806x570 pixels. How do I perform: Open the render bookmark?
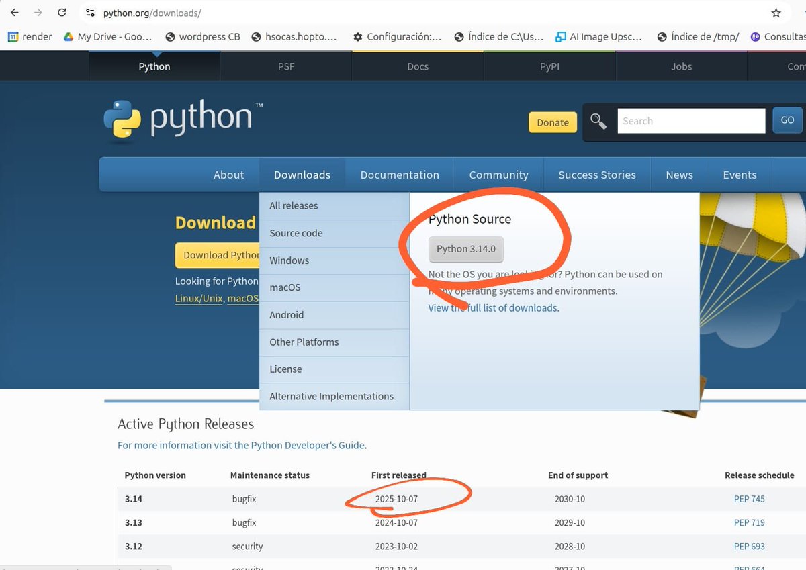30,37
